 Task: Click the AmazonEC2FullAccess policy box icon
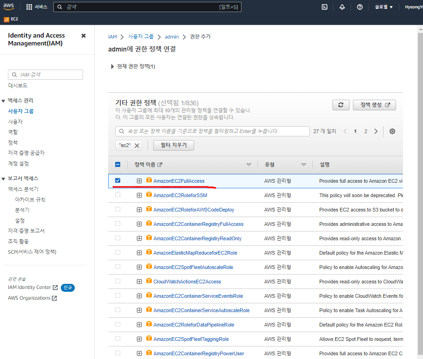click(149, 180)
